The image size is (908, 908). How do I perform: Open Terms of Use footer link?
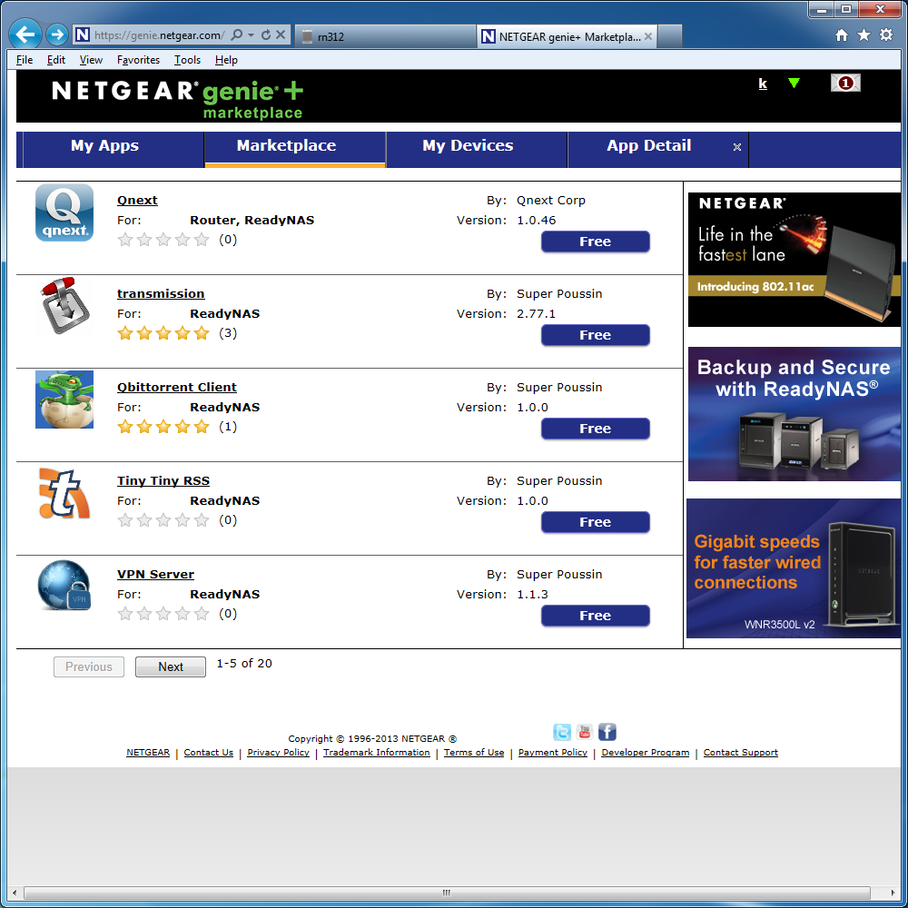pyautogui.click(x=474, y=752)
